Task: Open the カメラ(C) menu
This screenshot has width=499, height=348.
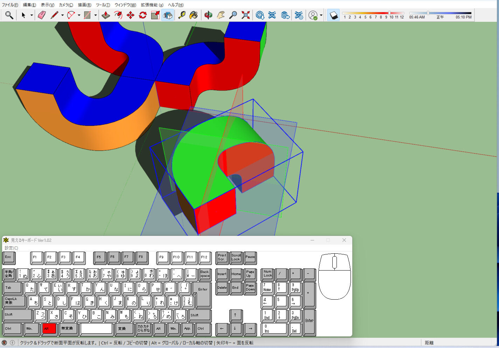Action: 66,5
